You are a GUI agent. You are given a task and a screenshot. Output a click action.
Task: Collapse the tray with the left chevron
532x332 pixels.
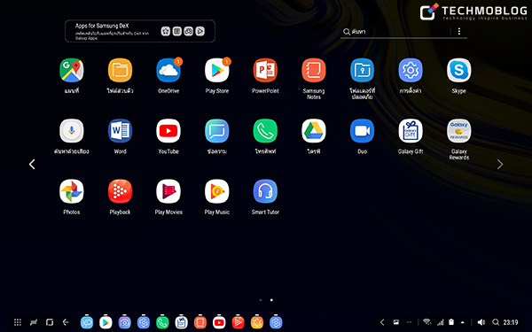pos(382,322)
